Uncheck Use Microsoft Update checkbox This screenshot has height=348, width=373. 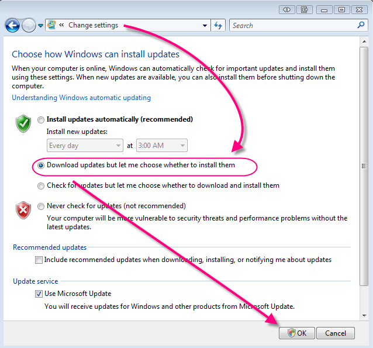click(39, 294)
